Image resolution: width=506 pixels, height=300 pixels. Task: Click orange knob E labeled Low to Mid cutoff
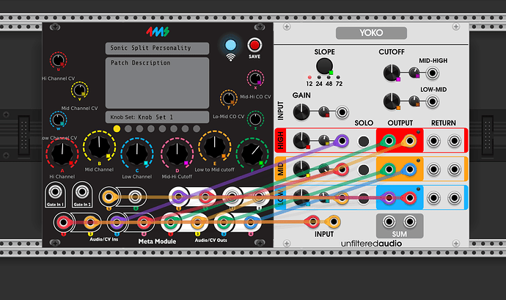pyautogui.click(x=215, y=146)
